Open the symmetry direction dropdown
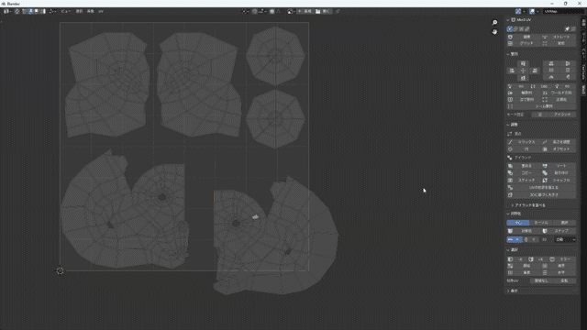 click(x=565, y=239)
